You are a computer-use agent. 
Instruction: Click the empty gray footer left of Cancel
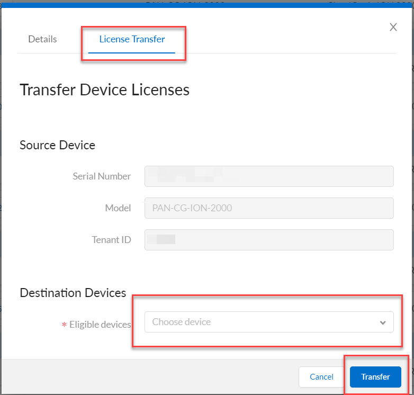[x=148, y=377]
